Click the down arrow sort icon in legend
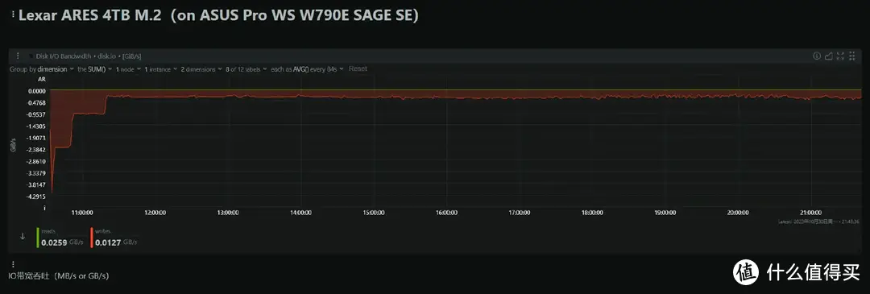The width and height of the screenshot is (870, 294). [x=23, y=236]
